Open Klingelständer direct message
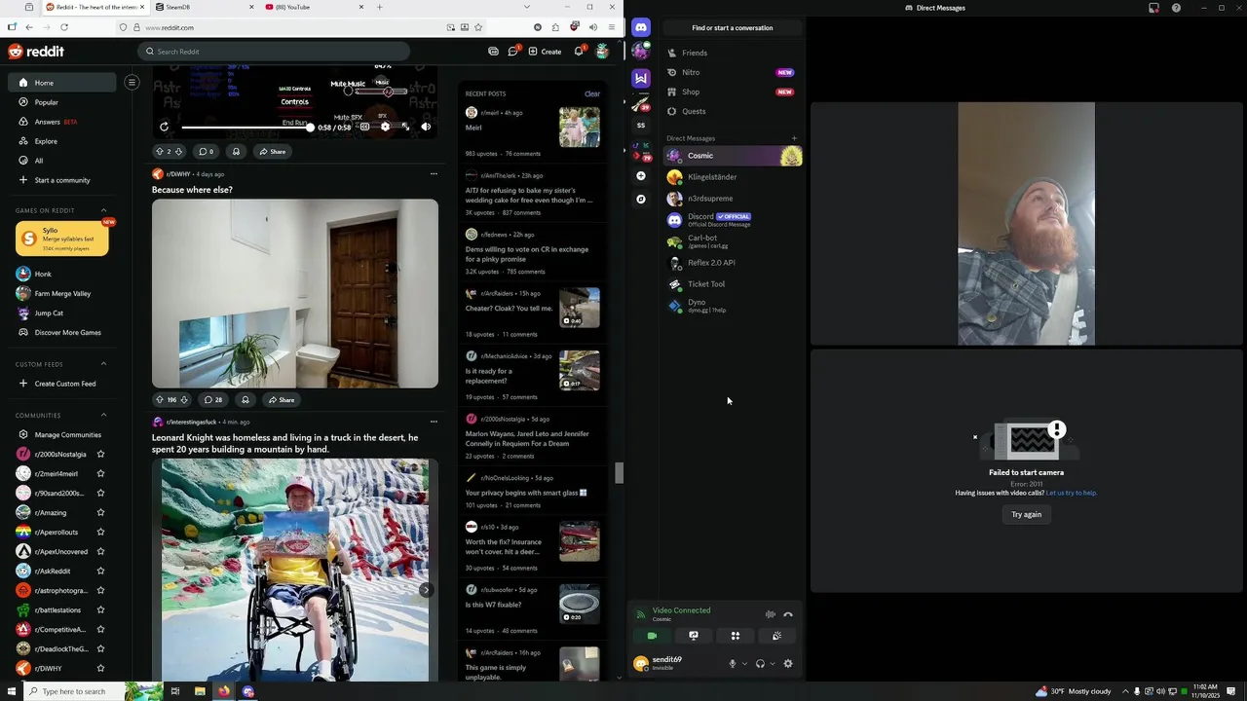The image size is (1247, 701). click(x=733, y=177)
